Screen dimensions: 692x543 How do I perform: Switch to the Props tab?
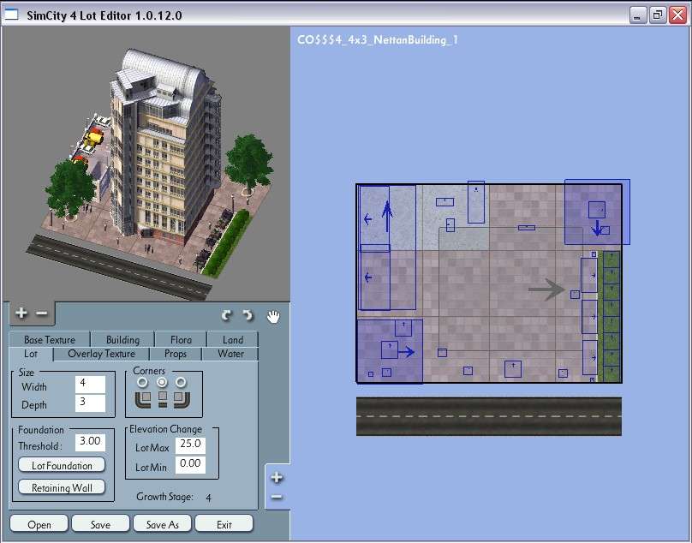176,354
